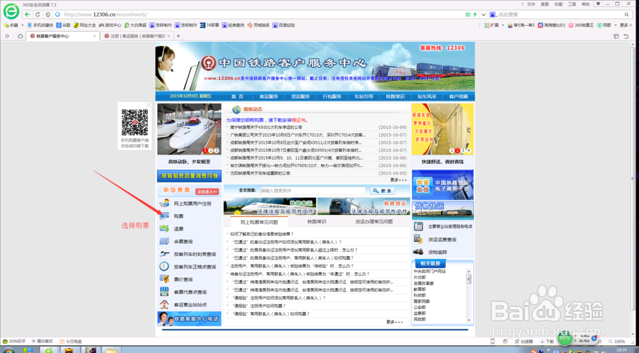Click the 相关链接 list scrollbar thumb

click(x=468, y=279)
